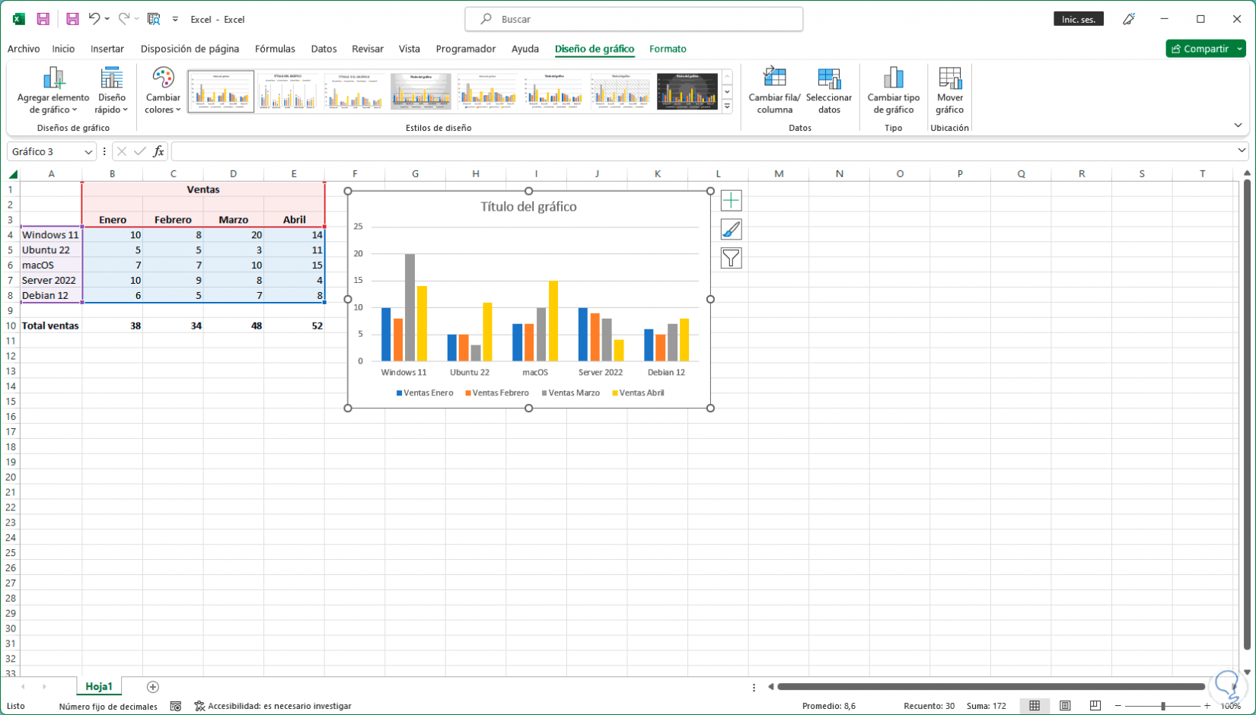
Task: Select the macOS row label cell
Action: click(x=51, y=265)
